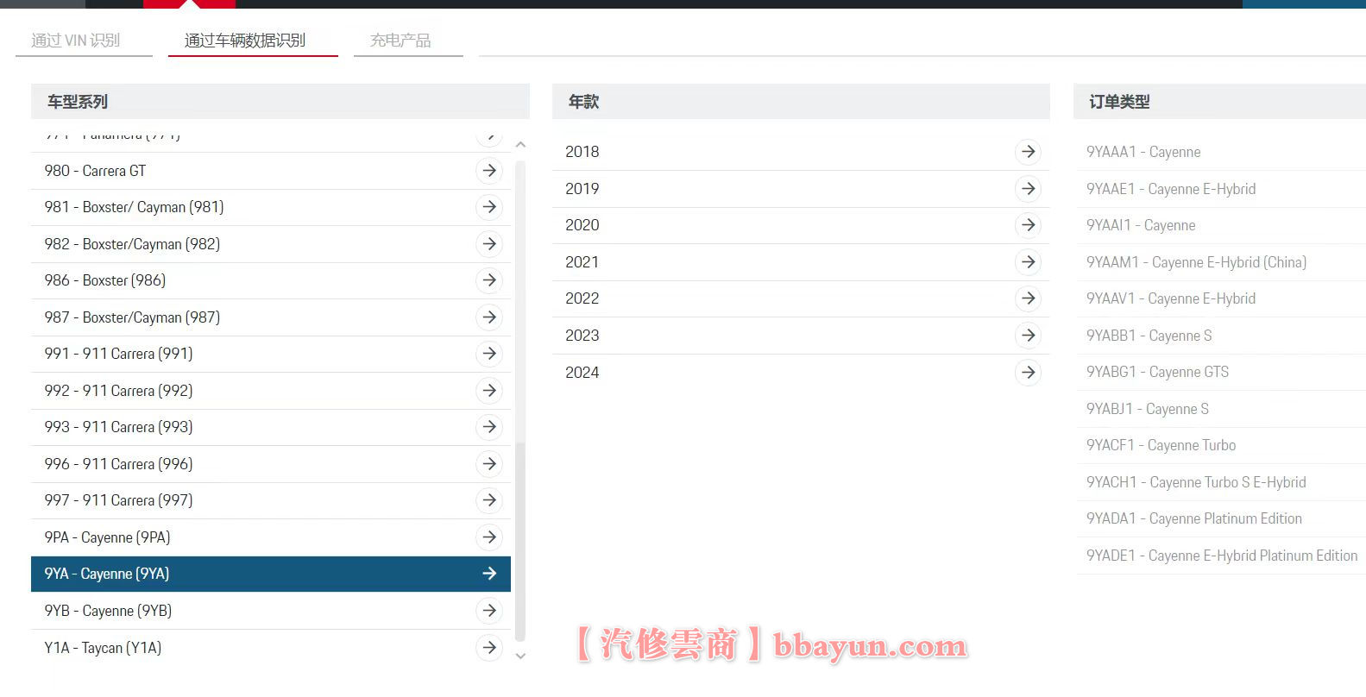Click the arrow icon for 996 - 911 Carrera (996)
This screenshot has height=697, width=1366.
[x=489, y=464]
